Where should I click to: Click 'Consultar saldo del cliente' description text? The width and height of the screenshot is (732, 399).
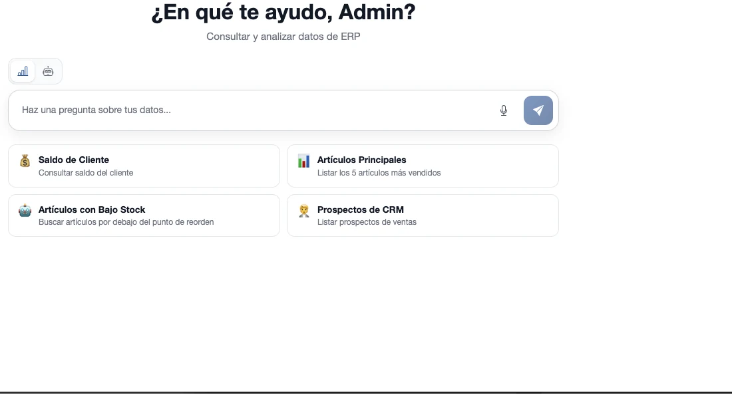(x=86, y=173)
